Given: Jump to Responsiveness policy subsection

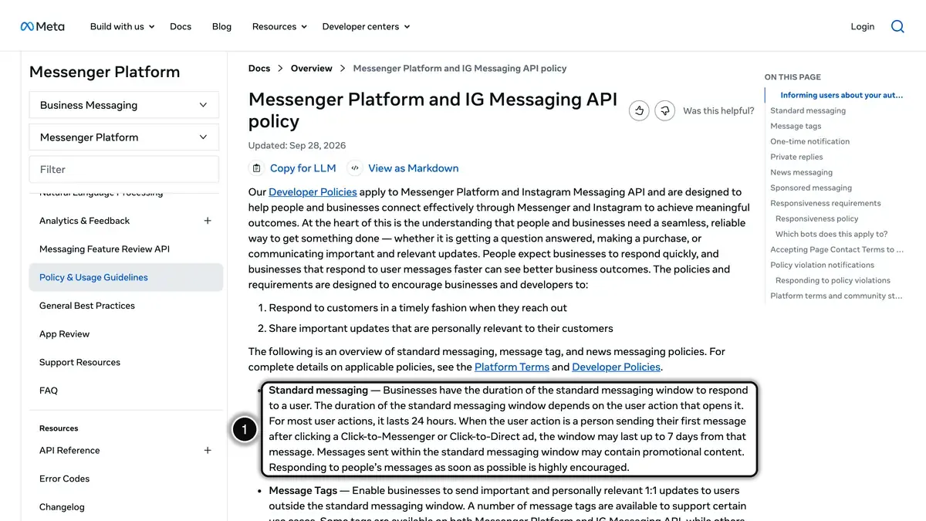Looking at the screenshot, I should click(816, 219).
